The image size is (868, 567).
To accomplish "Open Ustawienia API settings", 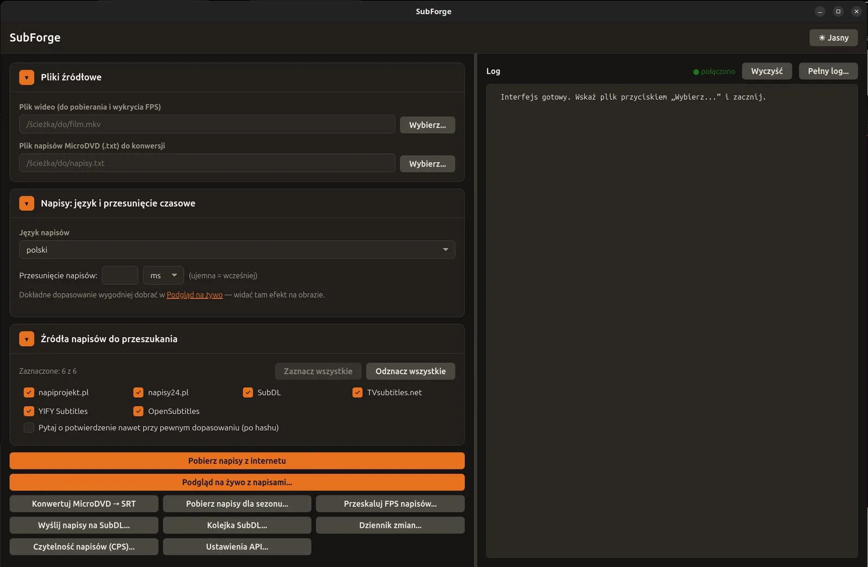I will pyautogui.click(x=237, y=546).
